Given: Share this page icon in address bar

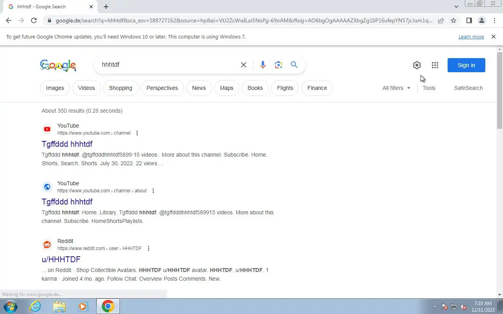Looking at the screenshot, I should coord(441,20).
